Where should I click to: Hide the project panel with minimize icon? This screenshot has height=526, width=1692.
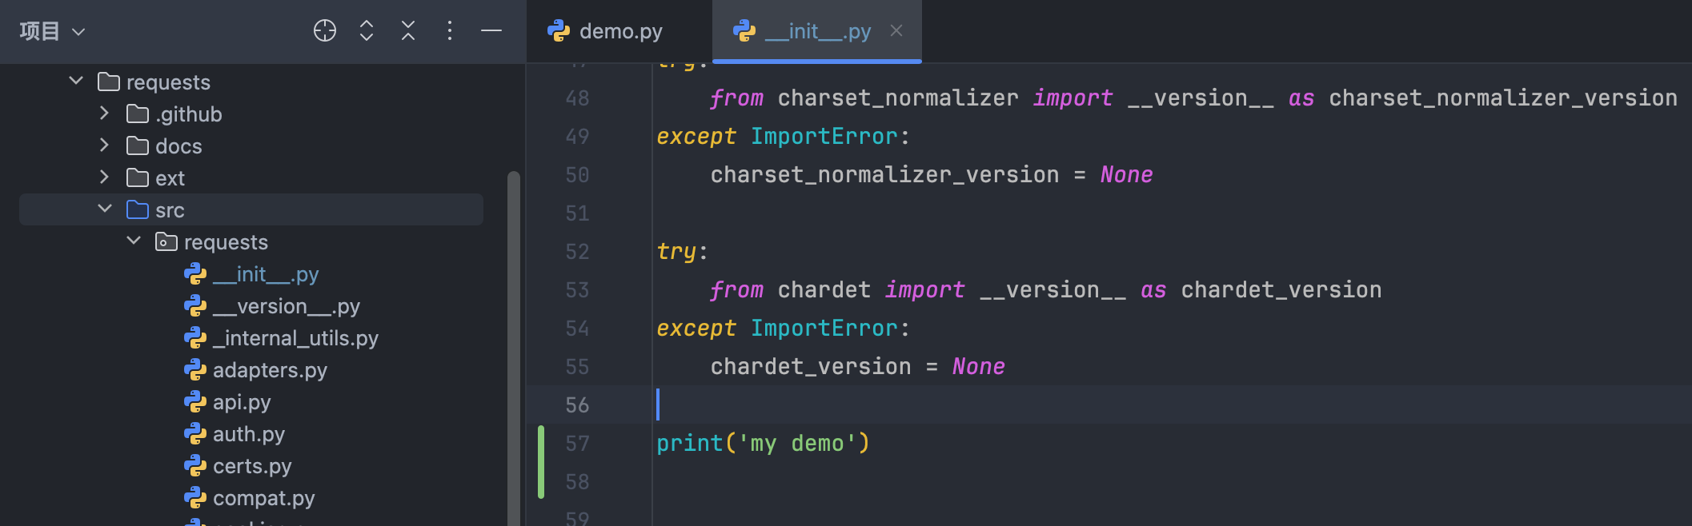coord(491,31)
